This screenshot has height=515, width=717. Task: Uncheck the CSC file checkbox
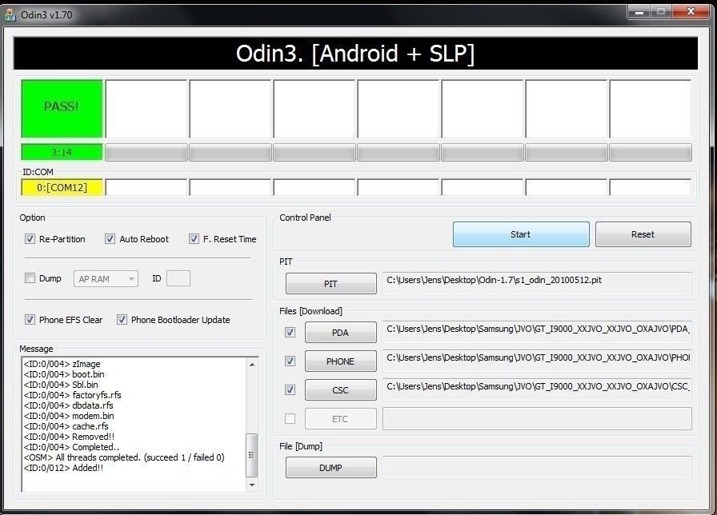click(290, 389)
